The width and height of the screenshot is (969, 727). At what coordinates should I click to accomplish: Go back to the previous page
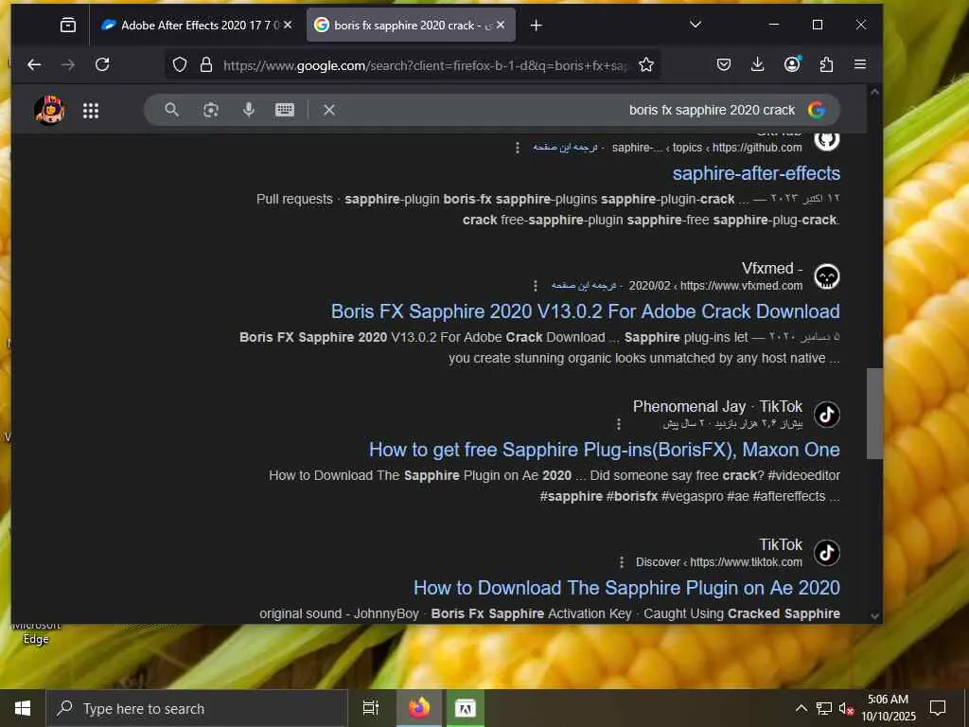[x=34, y=64]
